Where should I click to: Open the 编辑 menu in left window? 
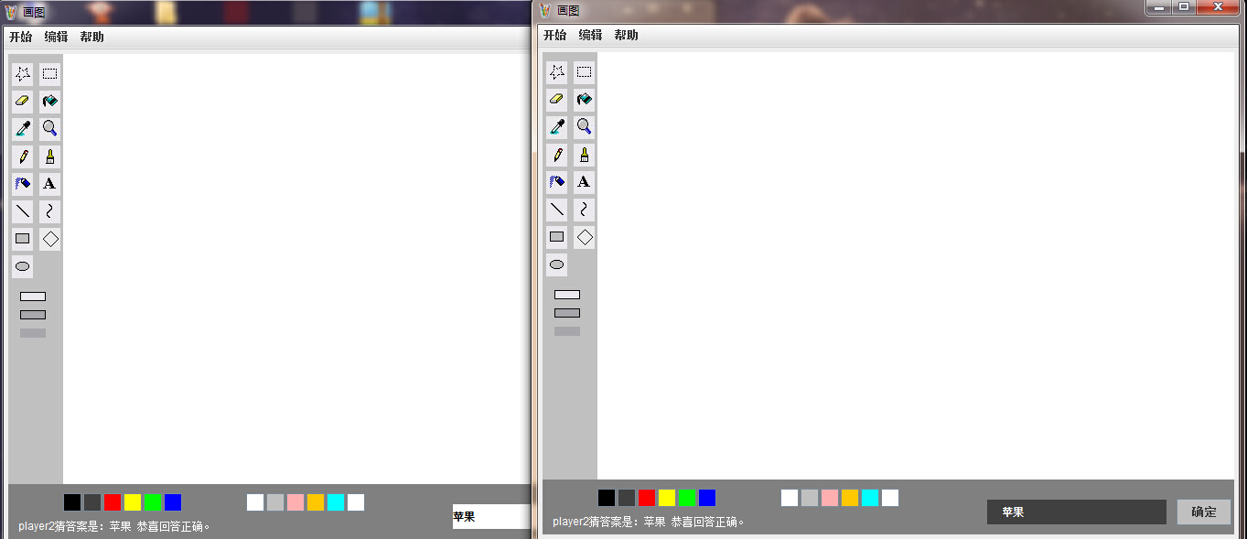[56, 37]
